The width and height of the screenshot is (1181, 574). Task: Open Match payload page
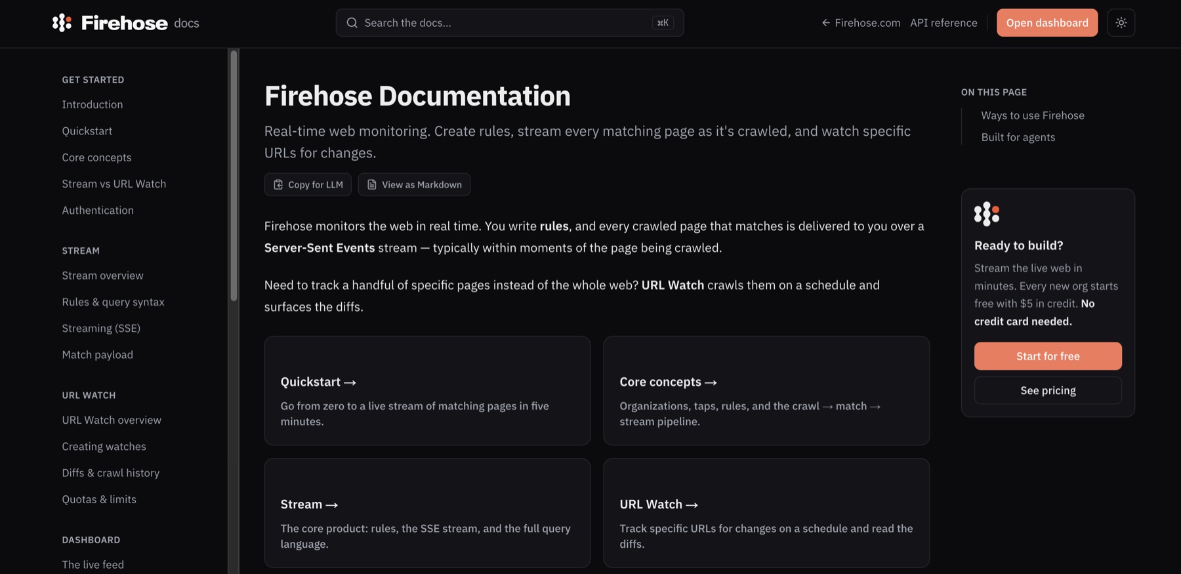click(97, 355)
